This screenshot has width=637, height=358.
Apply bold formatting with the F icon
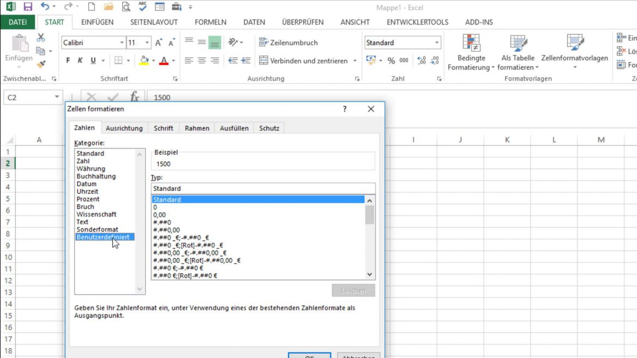(67, 60)
